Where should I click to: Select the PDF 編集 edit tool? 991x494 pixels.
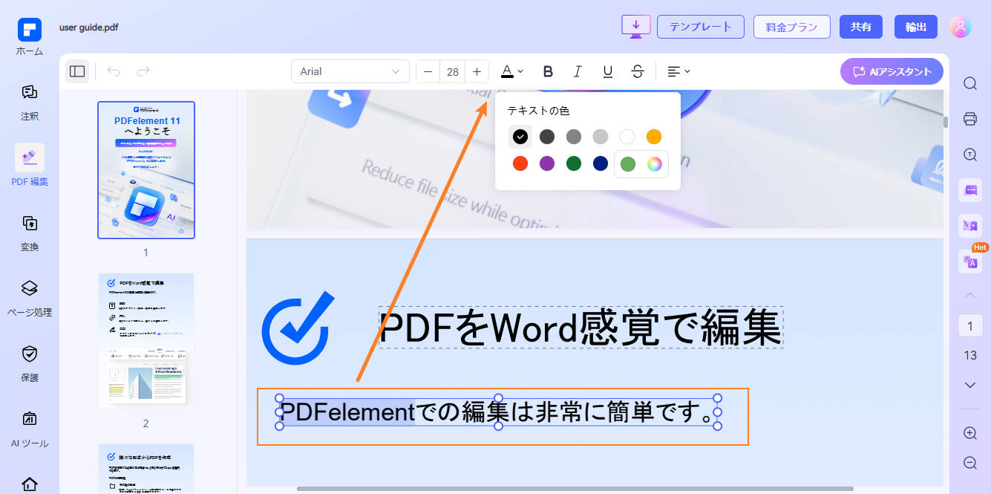(x=29, y=166)
